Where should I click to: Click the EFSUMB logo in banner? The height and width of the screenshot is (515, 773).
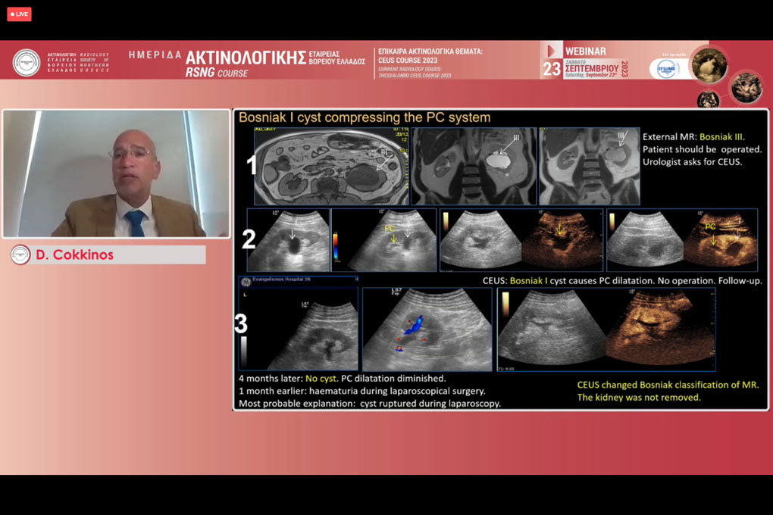pos(668,69)
